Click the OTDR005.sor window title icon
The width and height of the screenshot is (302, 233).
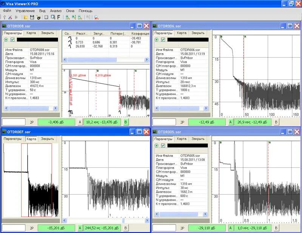point(155,132)
